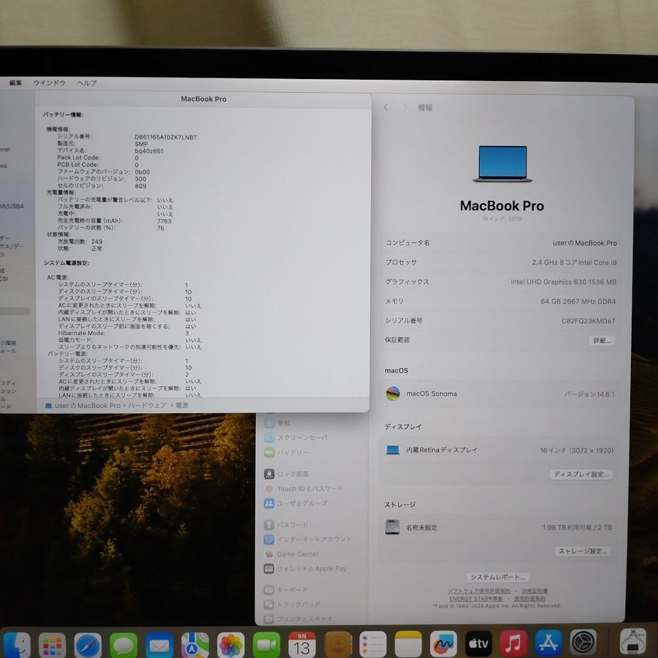This screenshot has width=658, height=658.
Task: Open the ソフトウェア使用許諾契約 link
Action: tap(479, 591)
